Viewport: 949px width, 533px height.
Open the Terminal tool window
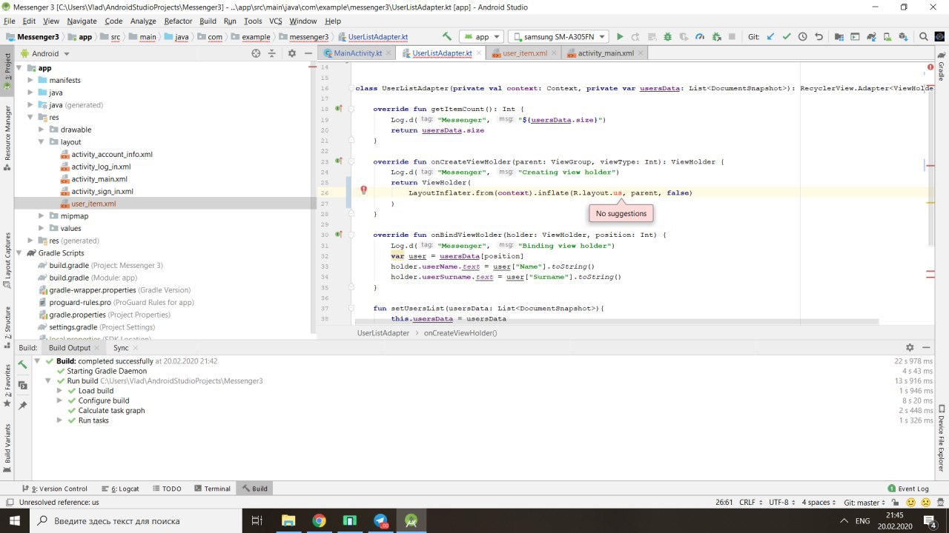212,489
